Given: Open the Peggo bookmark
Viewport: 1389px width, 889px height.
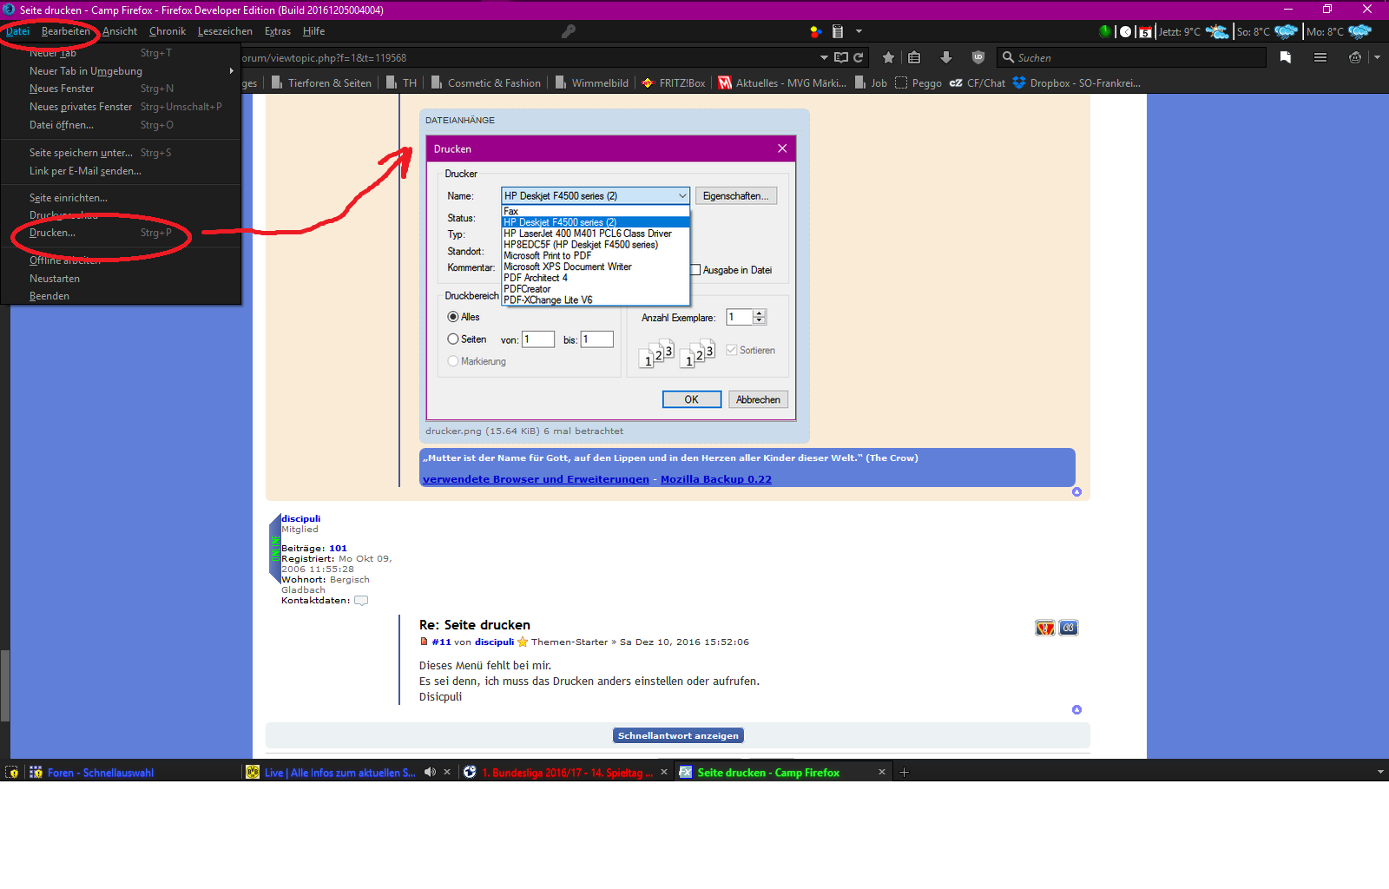Looking at the screenshot, I should [918, 83].
